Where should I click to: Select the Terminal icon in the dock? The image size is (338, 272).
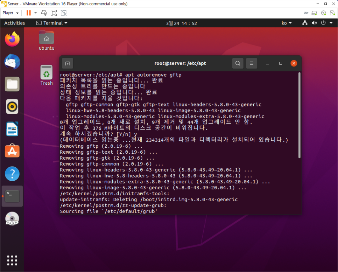tap(12, 196)
